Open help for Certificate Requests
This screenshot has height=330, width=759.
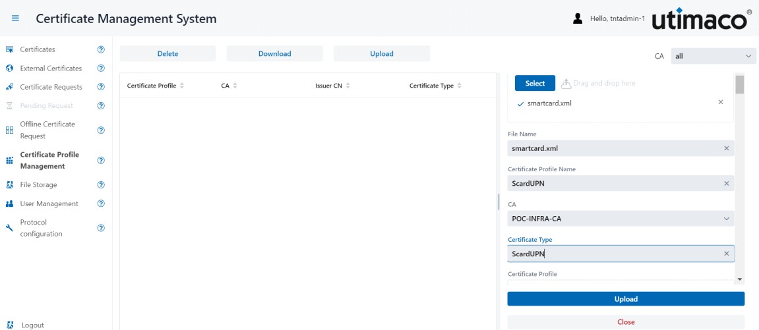(101, 87)
